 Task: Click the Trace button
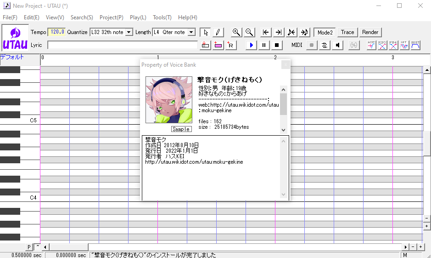pyautogui.click(x=347, y=32)
